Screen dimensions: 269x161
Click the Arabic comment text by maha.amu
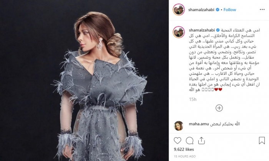pos(225,124)
